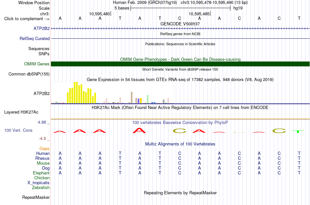Click 'Multiz Alignments of 100 Vertebrates' title

[180, 144]
